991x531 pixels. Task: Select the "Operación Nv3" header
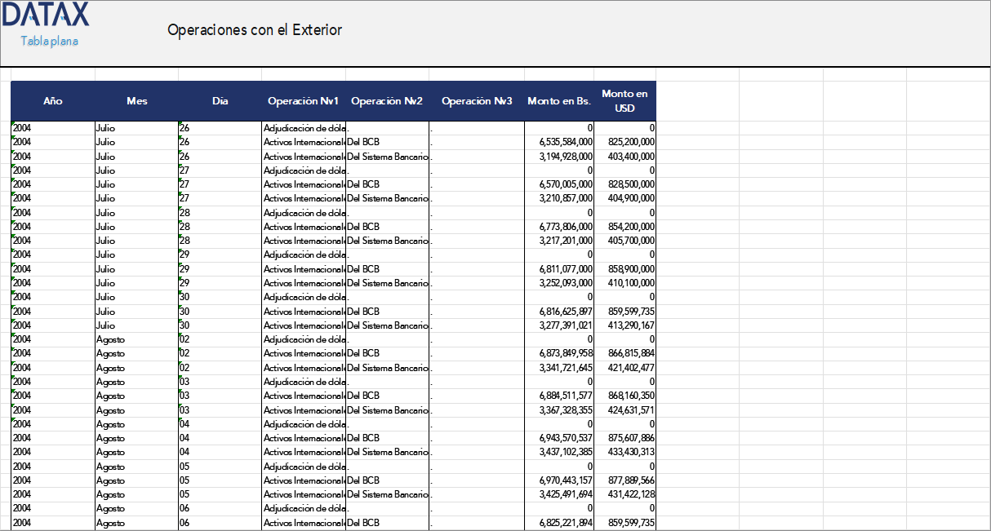tap(476, 101)
